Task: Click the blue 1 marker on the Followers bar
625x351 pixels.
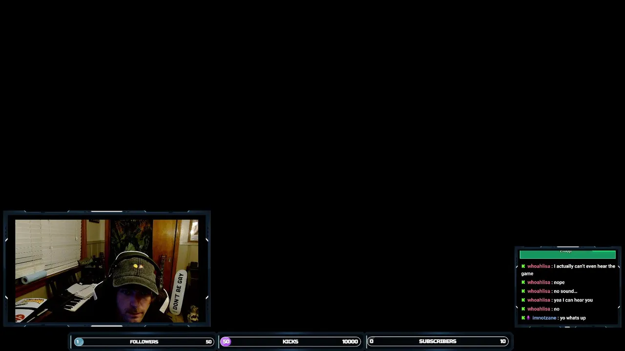Action: pyautogui.click(x=78, y=342)
